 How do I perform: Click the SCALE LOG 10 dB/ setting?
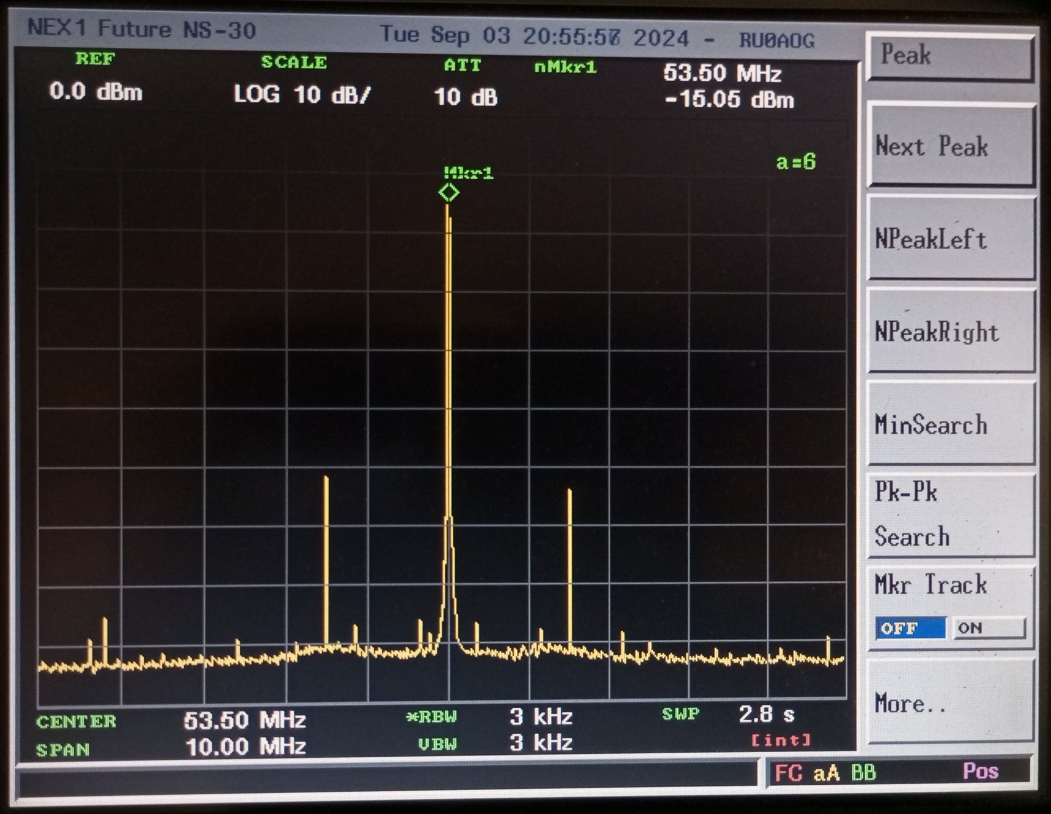coord(302,95)
